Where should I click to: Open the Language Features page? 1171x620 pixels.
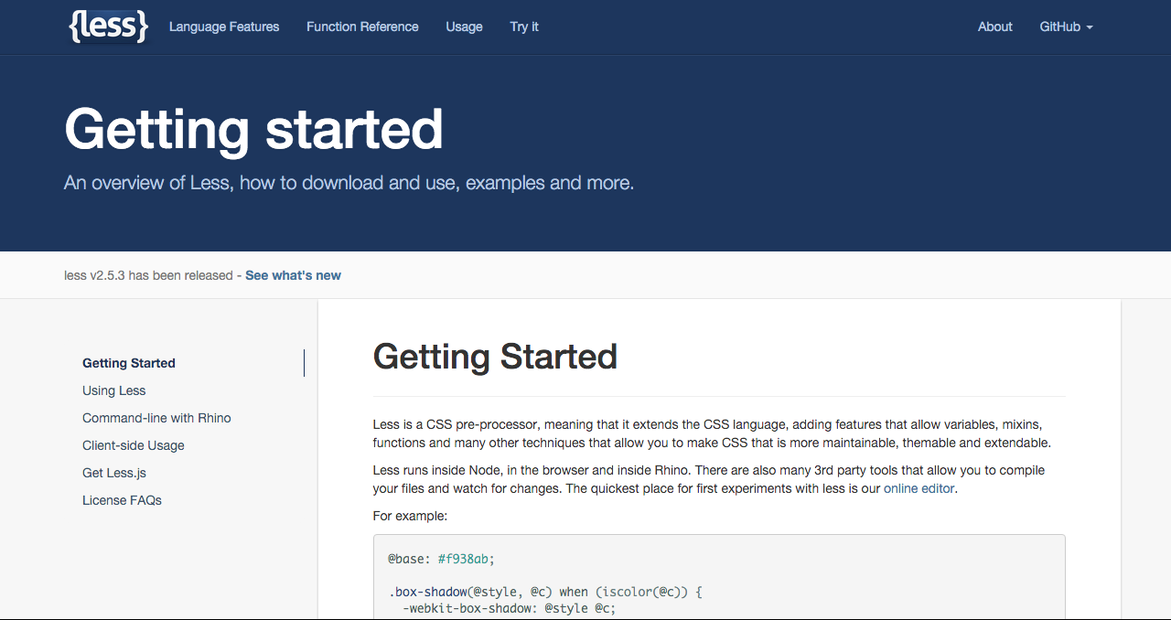pos(224,27)
